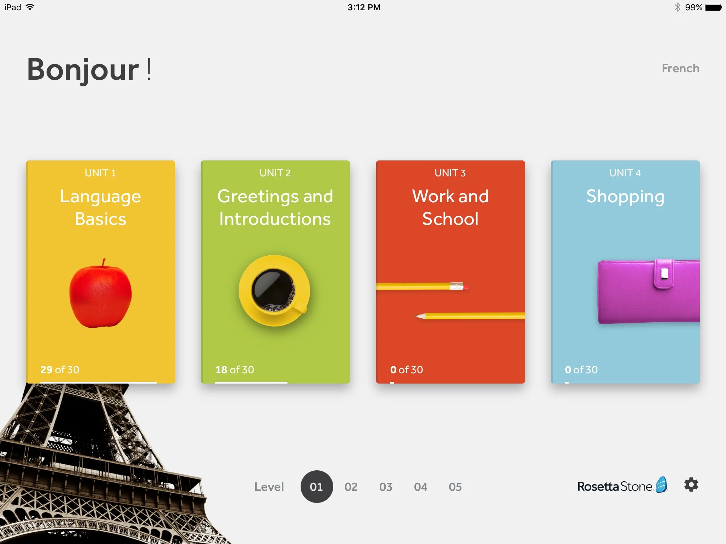Click the 'UNIT 4' label
The height and width of the screenshot is (544, 726).
[625, 173]
